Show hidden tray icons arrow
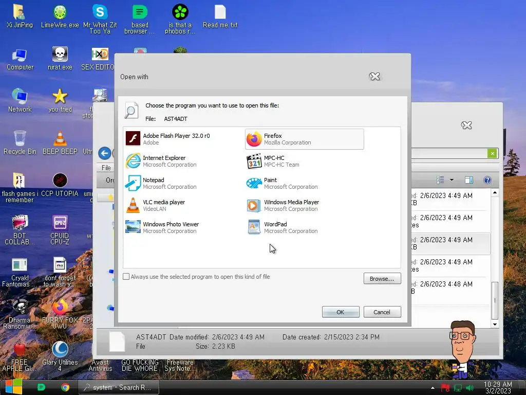This screenshot has height=395, width=526. click(433, 388)
